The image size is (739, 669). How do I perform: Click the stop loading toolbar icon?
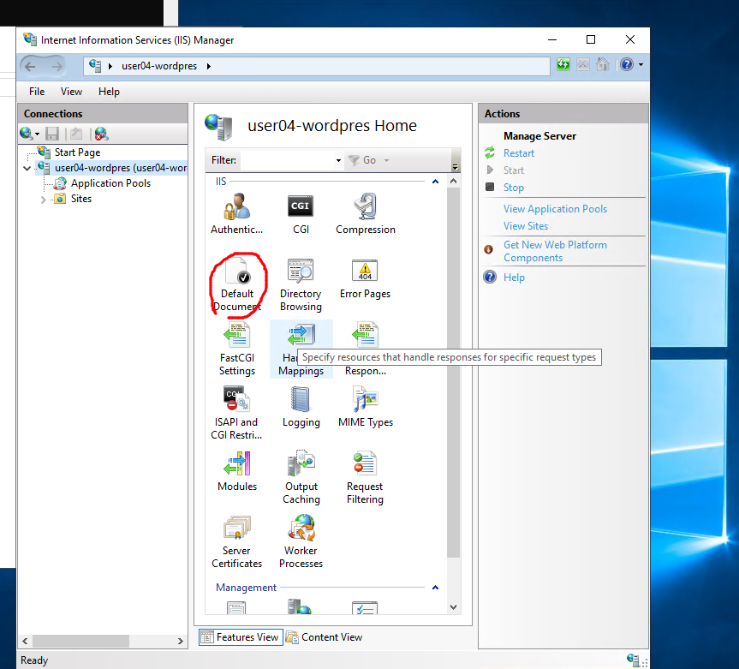coord(583,64)
